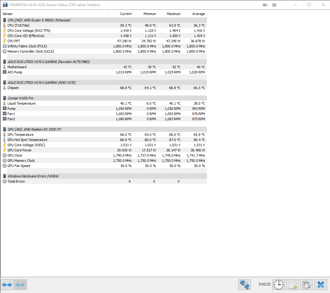Minimize the HWiNFO64 window
Image resolution: width=330 pixels, height=293 pixels.
click(295, 5)
